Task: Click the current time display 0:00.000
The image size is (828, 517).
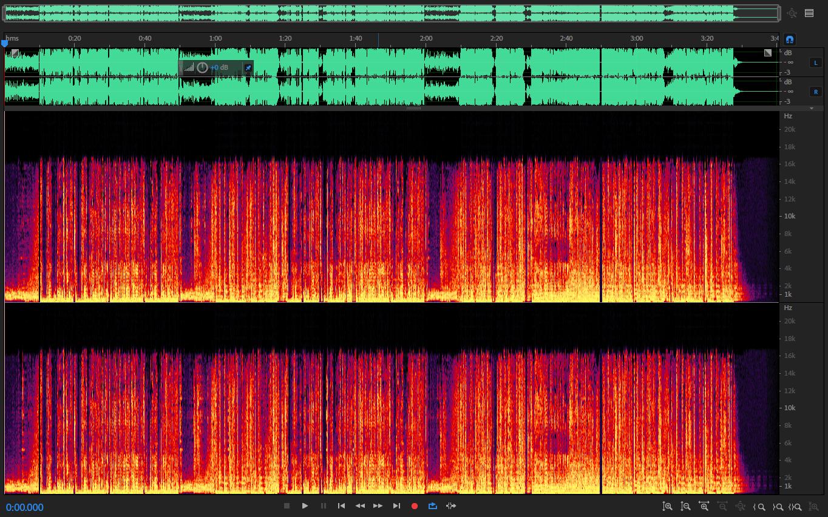Action: [25, 507]
